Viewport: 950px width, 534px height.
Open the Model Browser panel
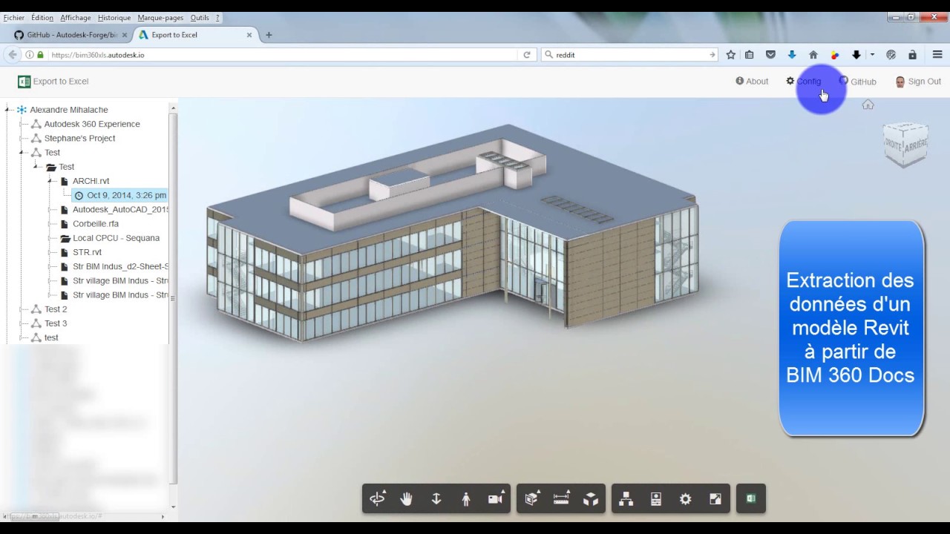626,499
